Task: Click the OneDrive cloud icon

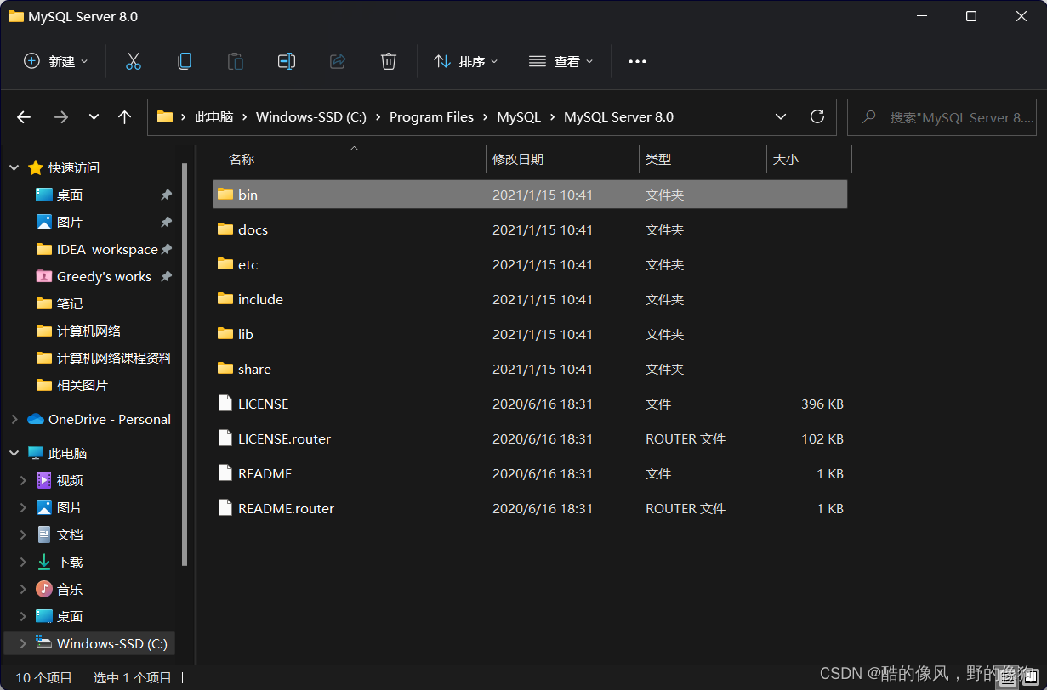Action: (36, 419)
